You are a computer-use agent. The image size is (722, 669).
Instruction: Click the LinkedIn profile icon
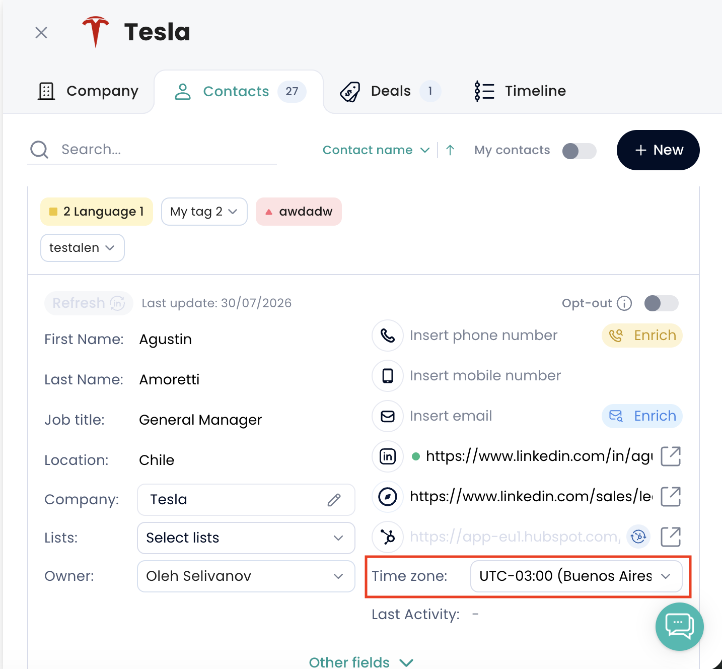point(388,456)
